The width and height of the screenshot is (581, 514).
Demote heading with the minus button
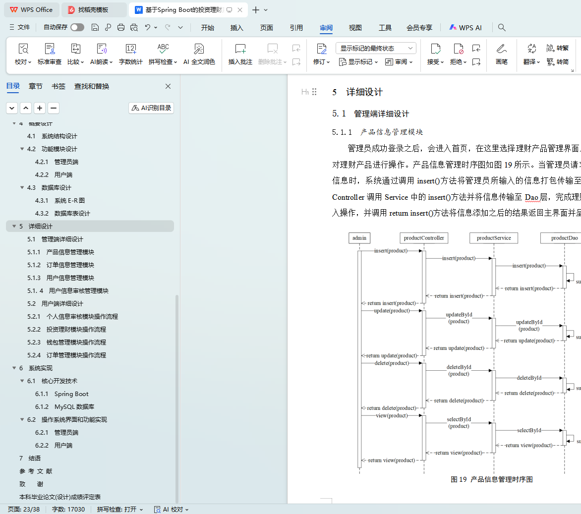pyautogui.click(x=54, y=108)
